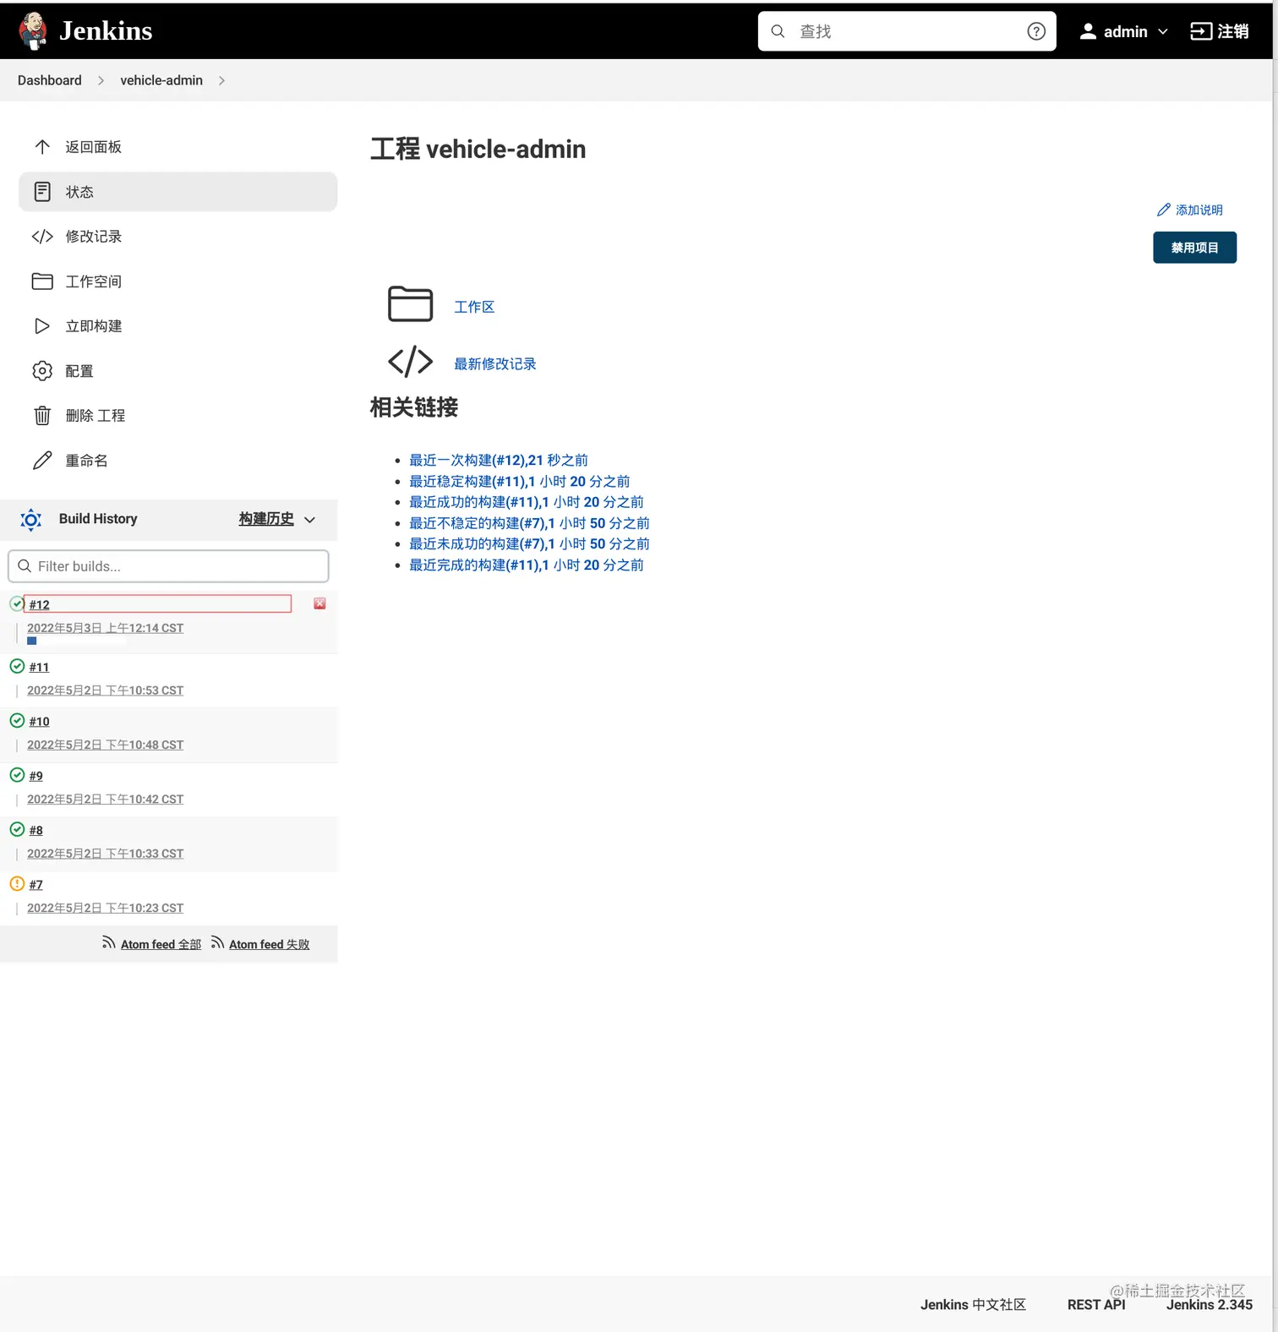Open 最近一次构建(#12) link
This screenshot has height=1332, width=1278.
tap(499, 461)
